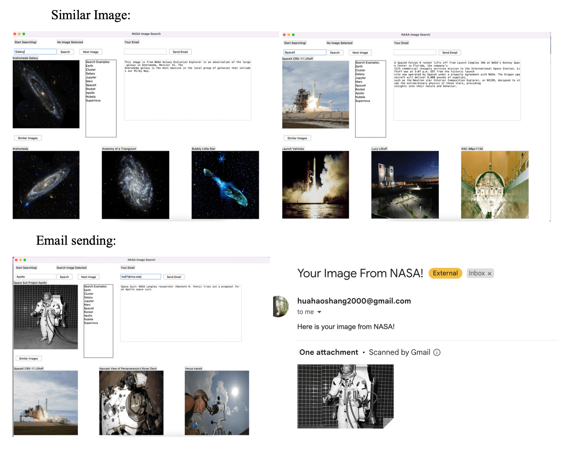Select the 'Lucy Liftoff' thumbnail
This screenshot has width=587, height=451.
coord(405,185)
